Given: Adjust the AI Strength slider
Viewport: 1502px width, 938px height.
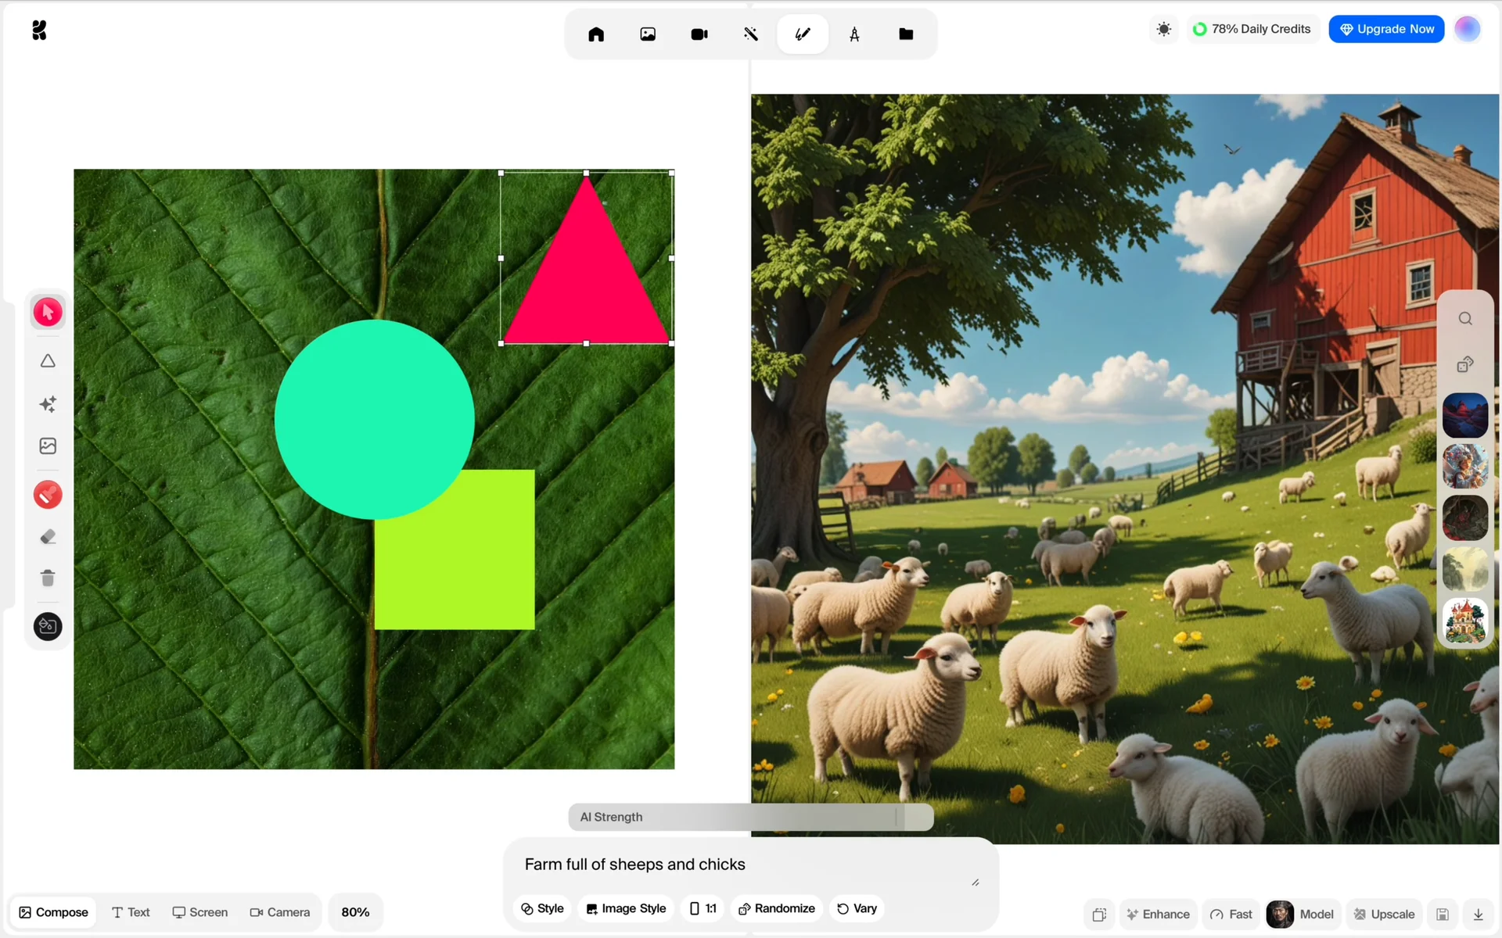Looking at the screenshot, I should pyautogui.click(x=897, y=817).
